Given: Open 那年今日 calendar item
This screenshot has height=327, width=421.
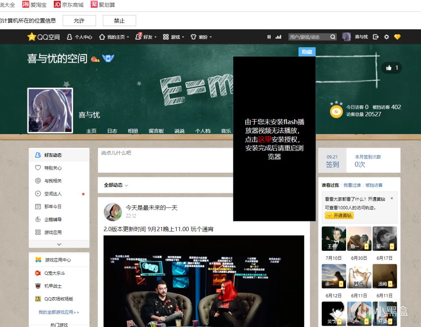Looking at the screenshot, I should tap(59, 206).
